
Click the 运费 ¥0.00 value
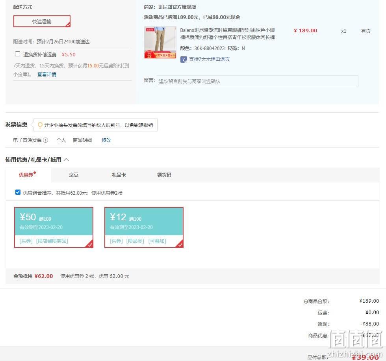[x=372, y=312]
